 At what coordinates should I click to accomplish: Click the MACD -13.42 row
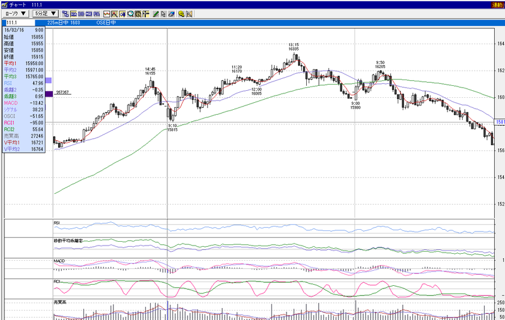pos(23,103)
